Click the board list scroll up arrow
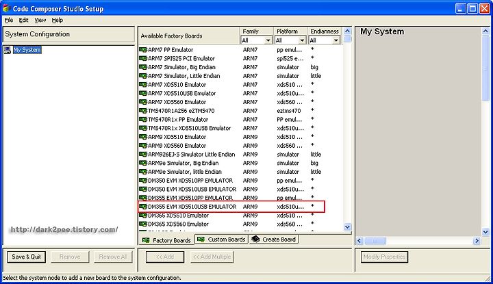493x284 pixels. (347, 31)
